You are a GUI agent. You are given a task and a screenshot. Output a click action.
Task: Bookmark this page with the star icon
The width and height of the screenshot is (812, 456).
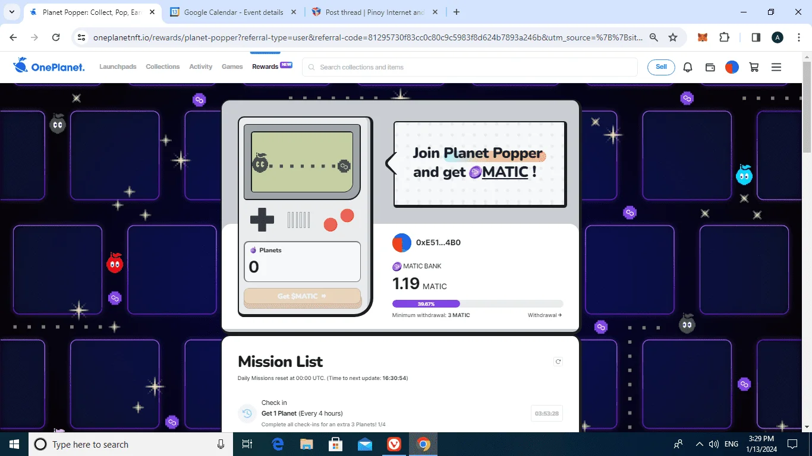tap(673, 37)
